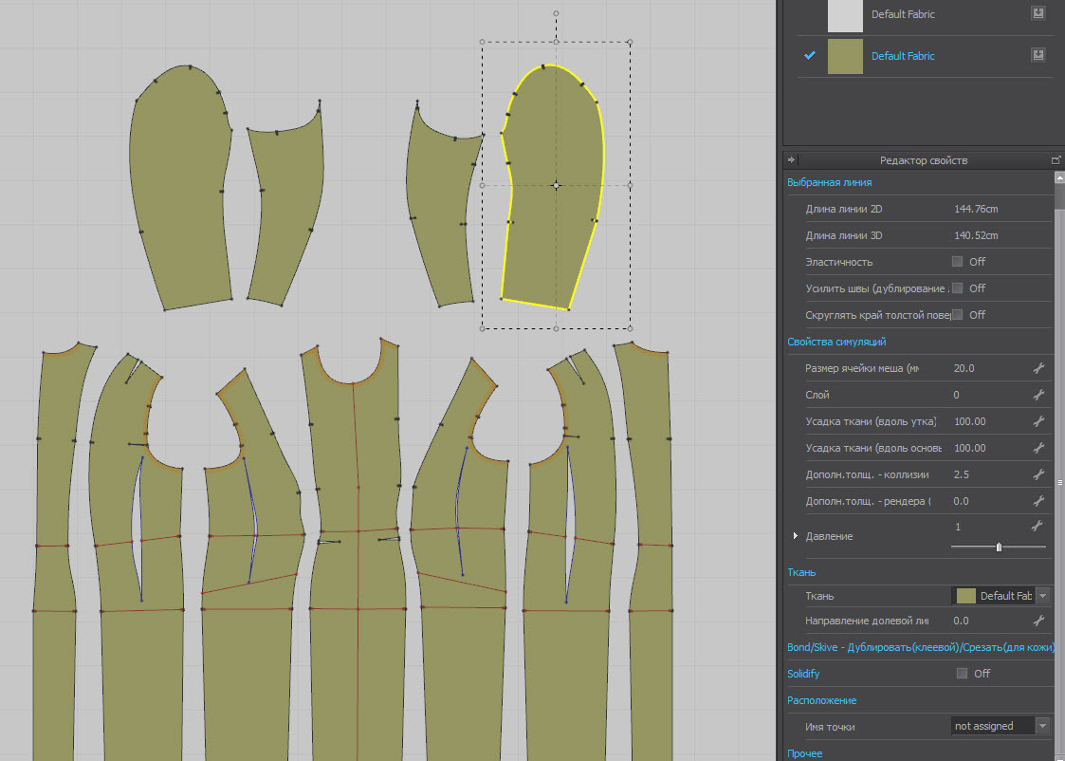The image size is (1065, 761).
Task: Click the wrench icon for Дополн.толщ. - коллизии
Action: click(x=1037, y=474)
